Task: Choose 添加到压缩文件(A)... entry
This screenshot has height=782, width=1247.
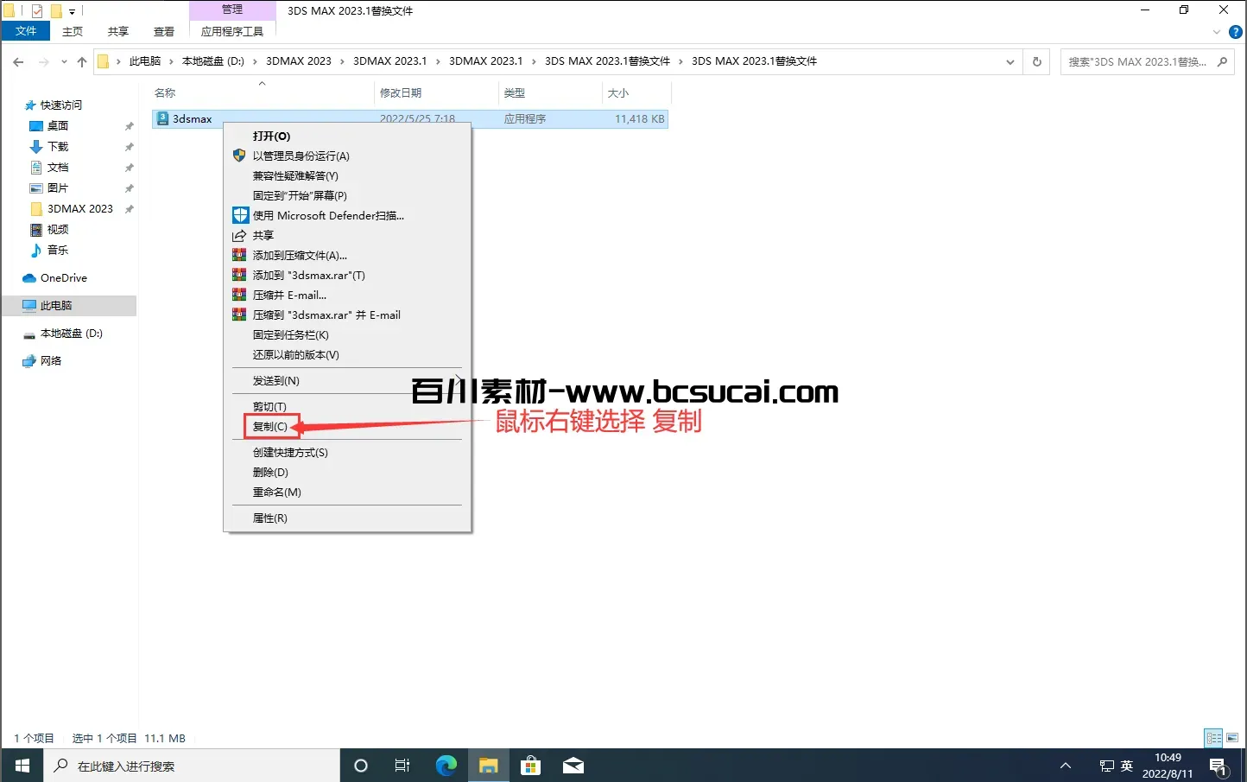Action: click(x=347, y=256)
